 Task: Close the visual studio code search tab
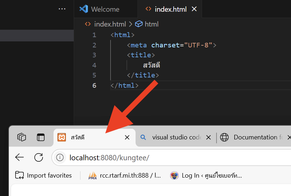[209, 137]
